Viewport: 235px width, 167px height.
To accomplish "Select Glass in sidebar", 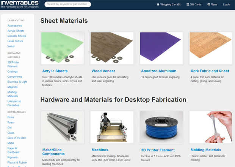I will 11,133.
